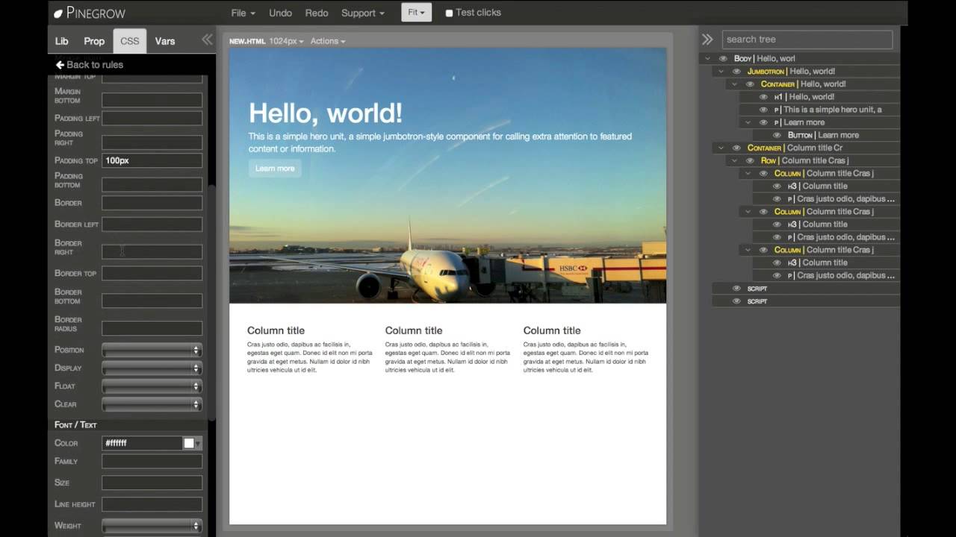
Task: Click the Redo button
Action: tap(317, 13)
